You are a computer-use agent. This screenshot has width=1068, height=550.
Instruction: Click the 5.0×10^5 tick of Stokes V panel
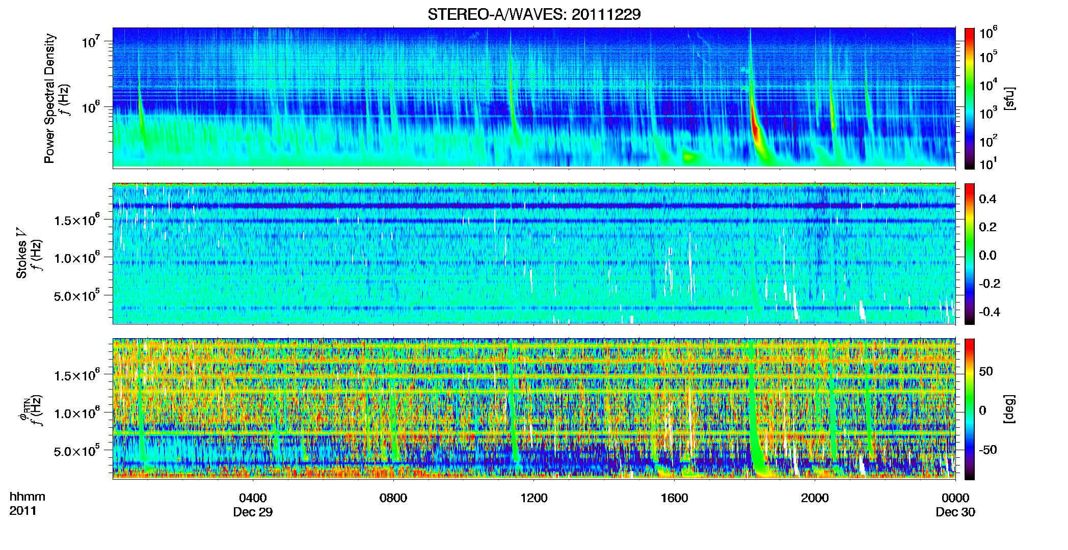(x=77, y=295)
